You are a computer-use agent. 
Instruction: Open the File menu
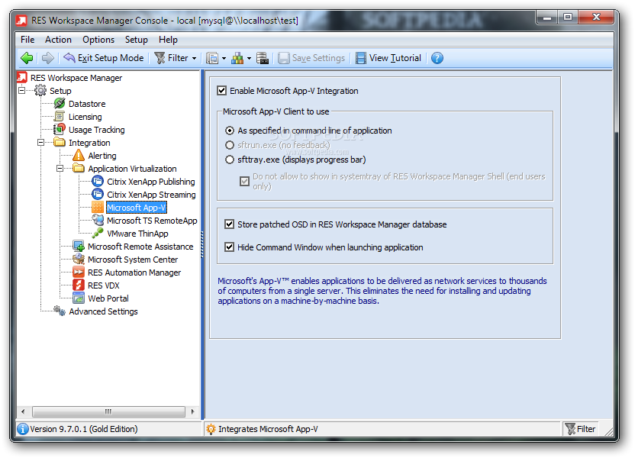pos(27,40)
